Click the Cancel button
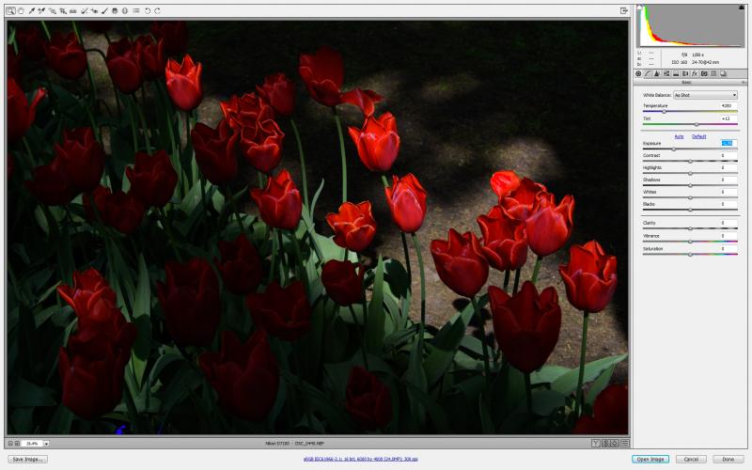Image resolution: width=752 pixels, height=470 pixels. click(691, 459)
